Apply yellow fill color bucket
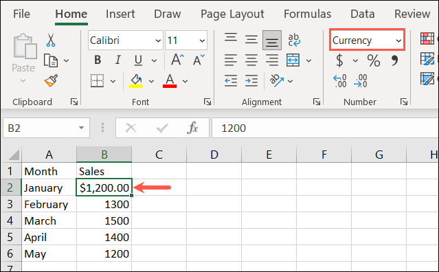 [136, 81]
